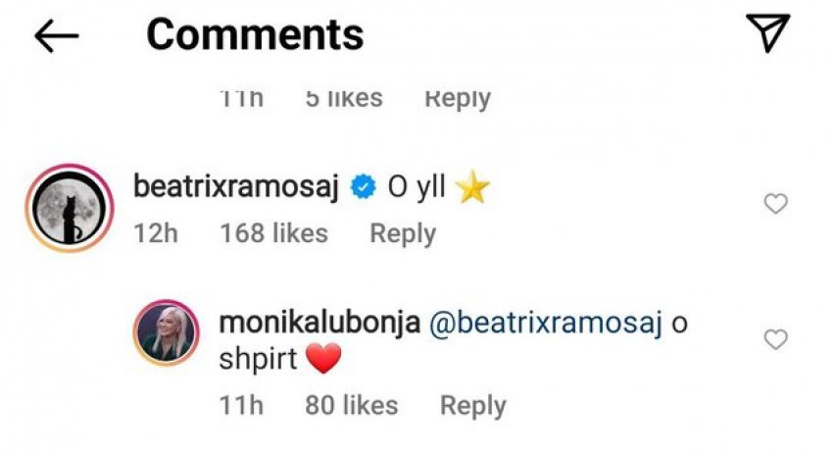
Task: Reply to monikalubonja's comment
Action: click(472, 405)
